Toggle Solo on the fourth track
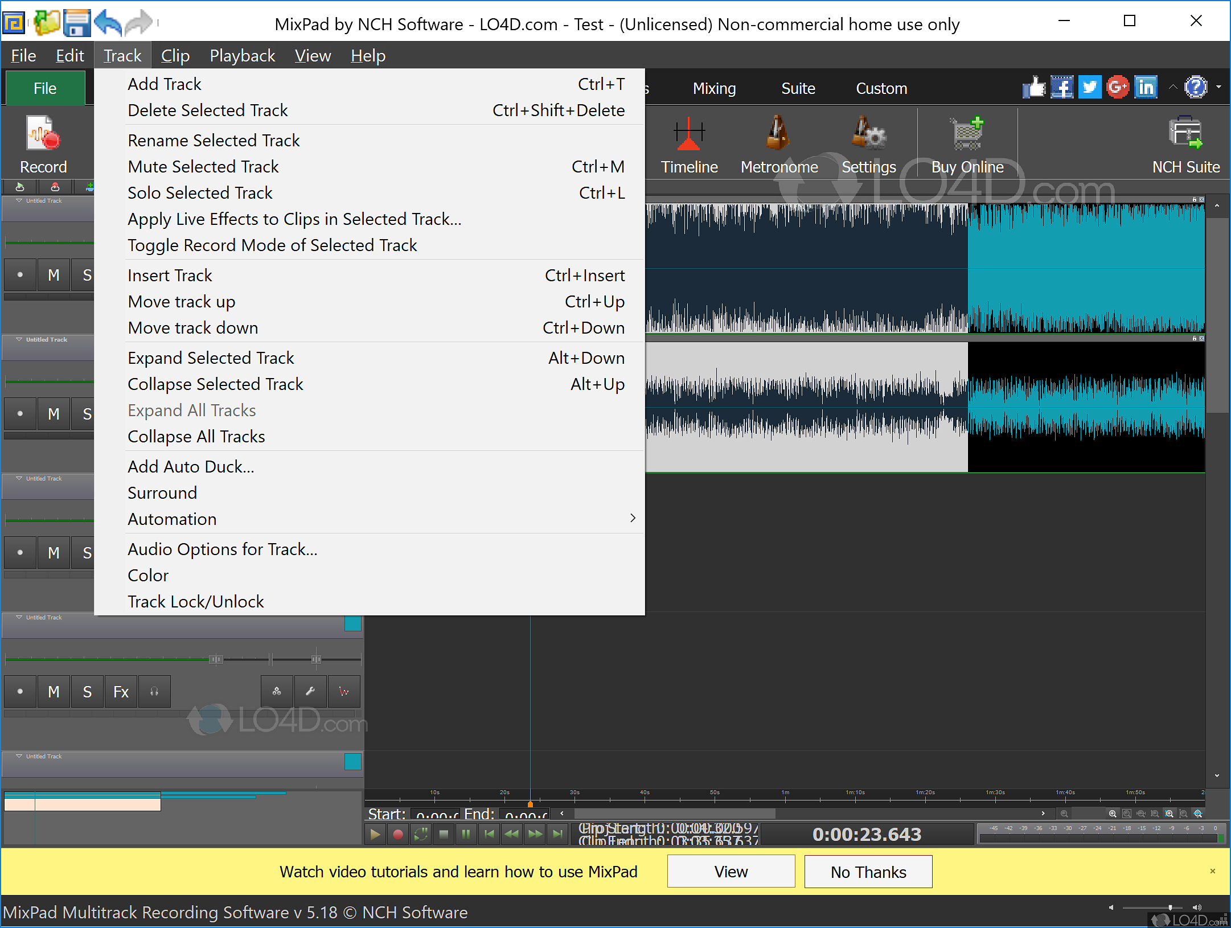Viewport: 1231px width, 928px height. [x=87, y=692]
